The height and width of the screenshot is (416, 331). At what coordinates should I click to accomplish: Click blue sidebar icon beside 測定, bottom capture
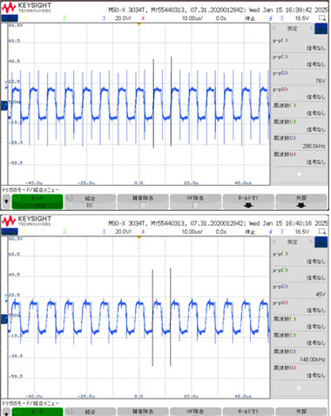click(321, 242)
